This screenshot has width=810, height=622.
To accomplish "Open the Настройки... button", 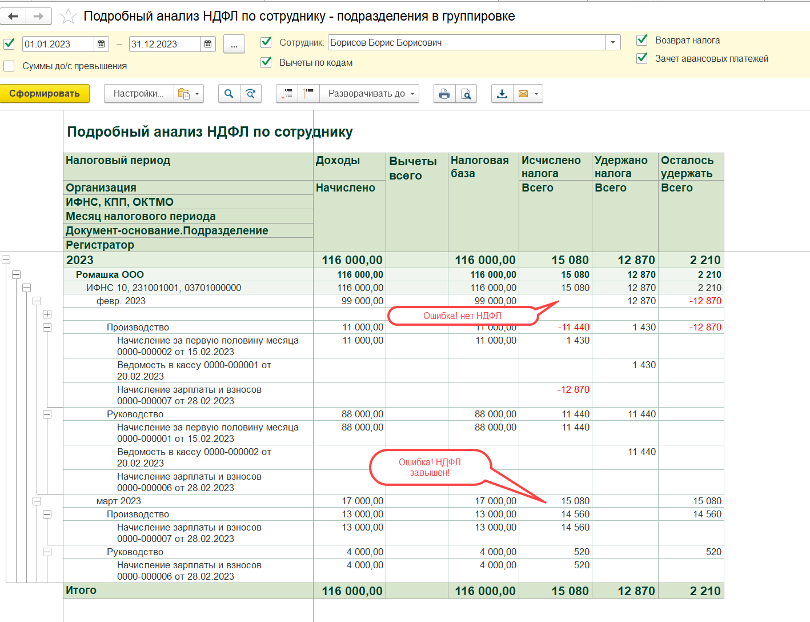I will click(x=138, y=94).
